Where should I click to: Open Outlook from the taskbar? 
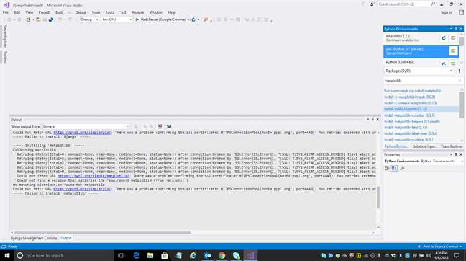(208, 255)
